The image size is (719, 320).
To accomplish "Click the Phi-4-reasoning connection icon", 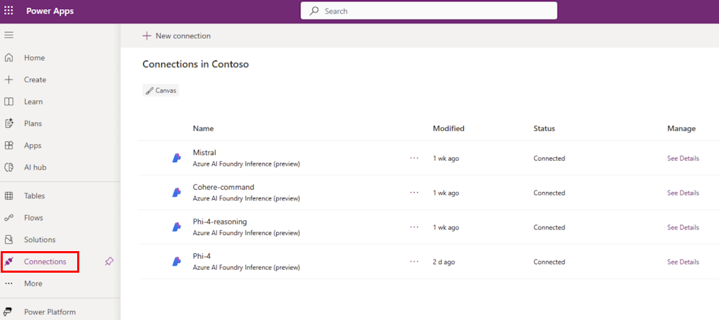I will (177, 227).
